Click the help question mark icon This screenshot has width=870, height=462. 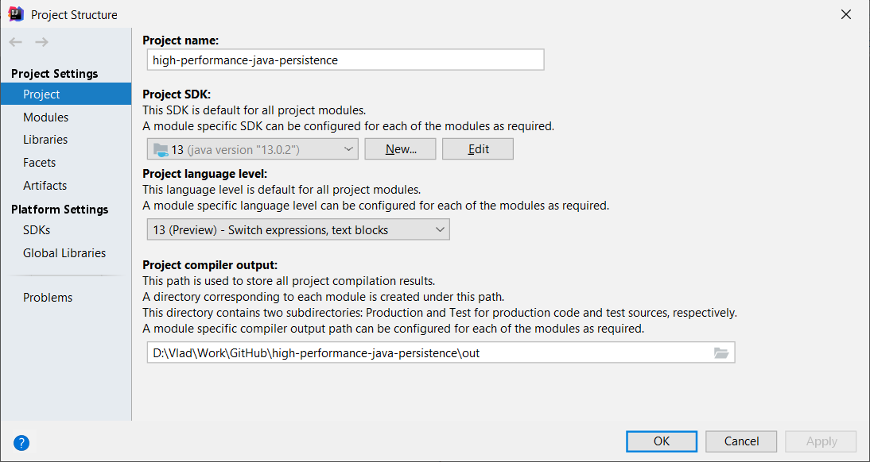point(21,442)
